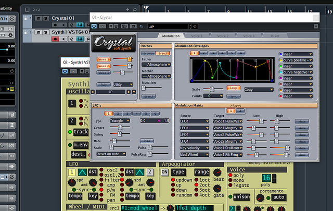Select mono voice mode in Synth1
Viewport: 333px width, 211px height.
click(x=230, y=180)
